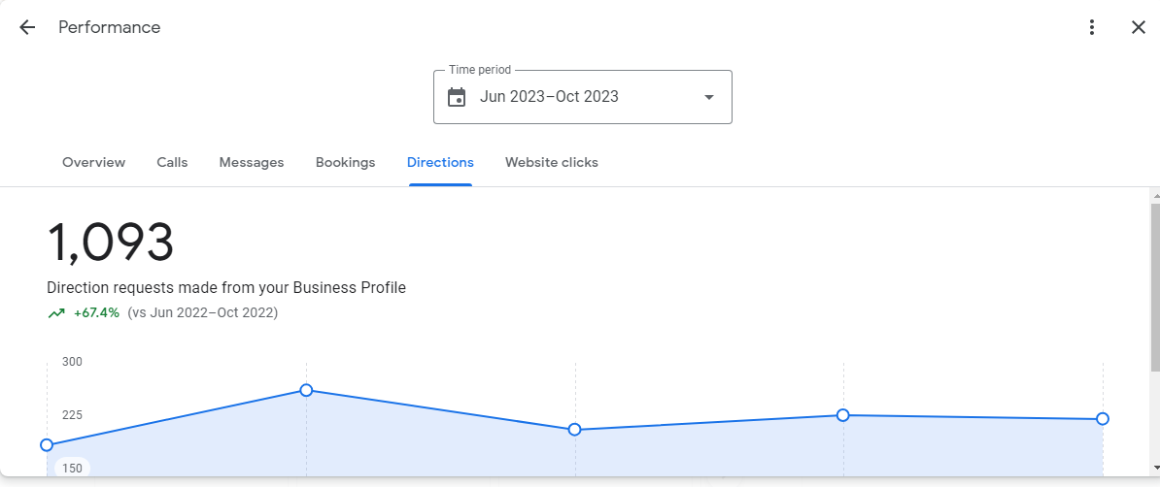Switch to the Overview tab
1160x487 pixels.
(94, 163)
